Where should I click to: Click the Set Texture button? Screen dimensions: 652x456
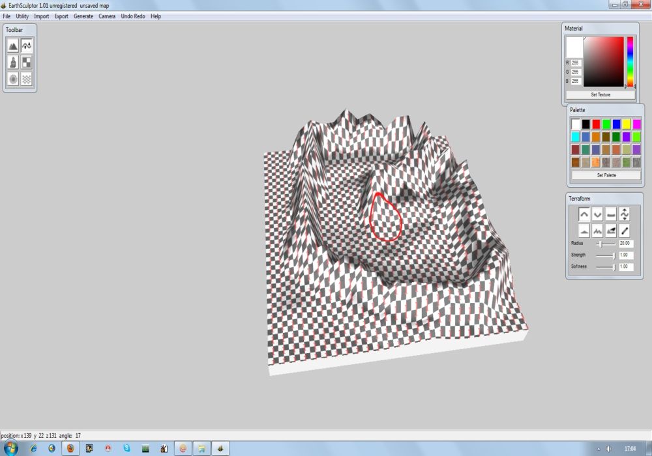(600, 95)
